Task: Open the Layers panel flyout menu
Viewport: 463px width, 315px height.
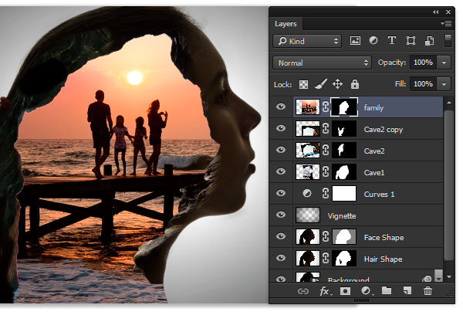Action: click(446, 23)
